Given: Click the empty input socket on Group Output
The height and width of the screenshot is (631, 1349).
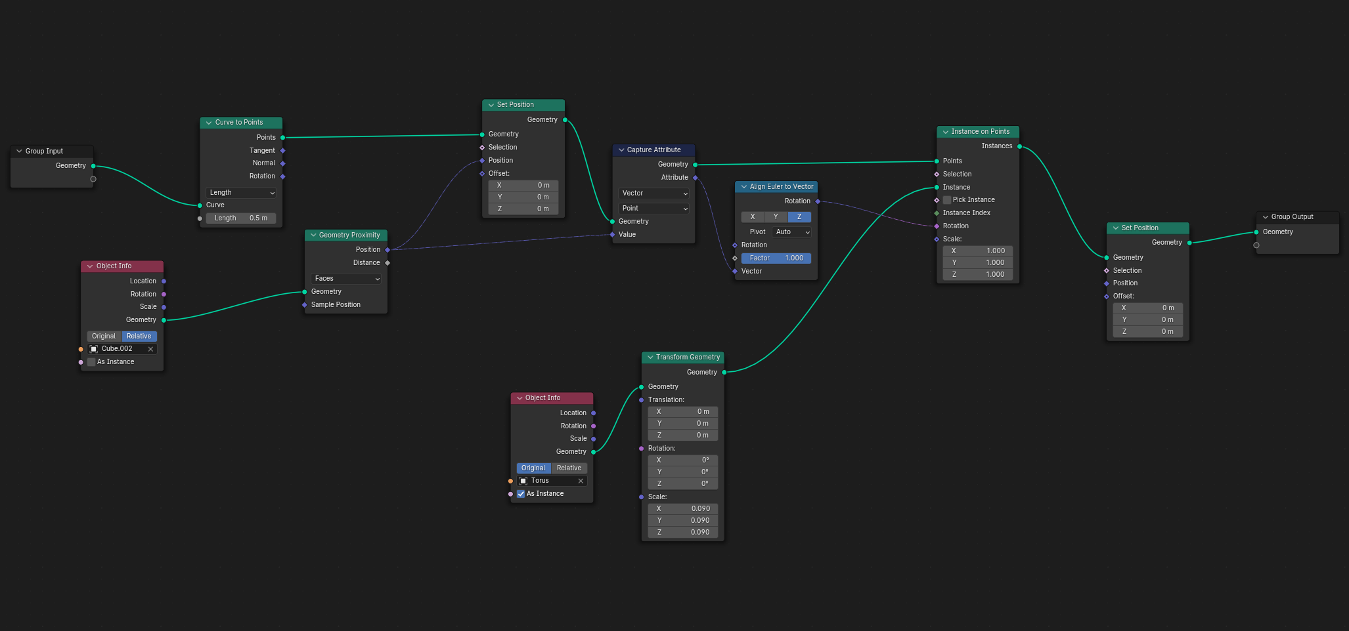Looking at the screenshot, I should (x=1256, y=245).
